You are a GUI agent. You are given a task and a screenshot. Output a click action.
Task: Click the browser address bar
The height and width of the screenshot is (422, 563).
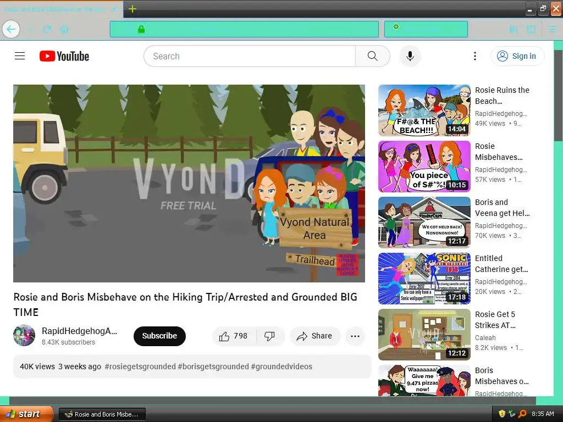(x=244, y=29)
